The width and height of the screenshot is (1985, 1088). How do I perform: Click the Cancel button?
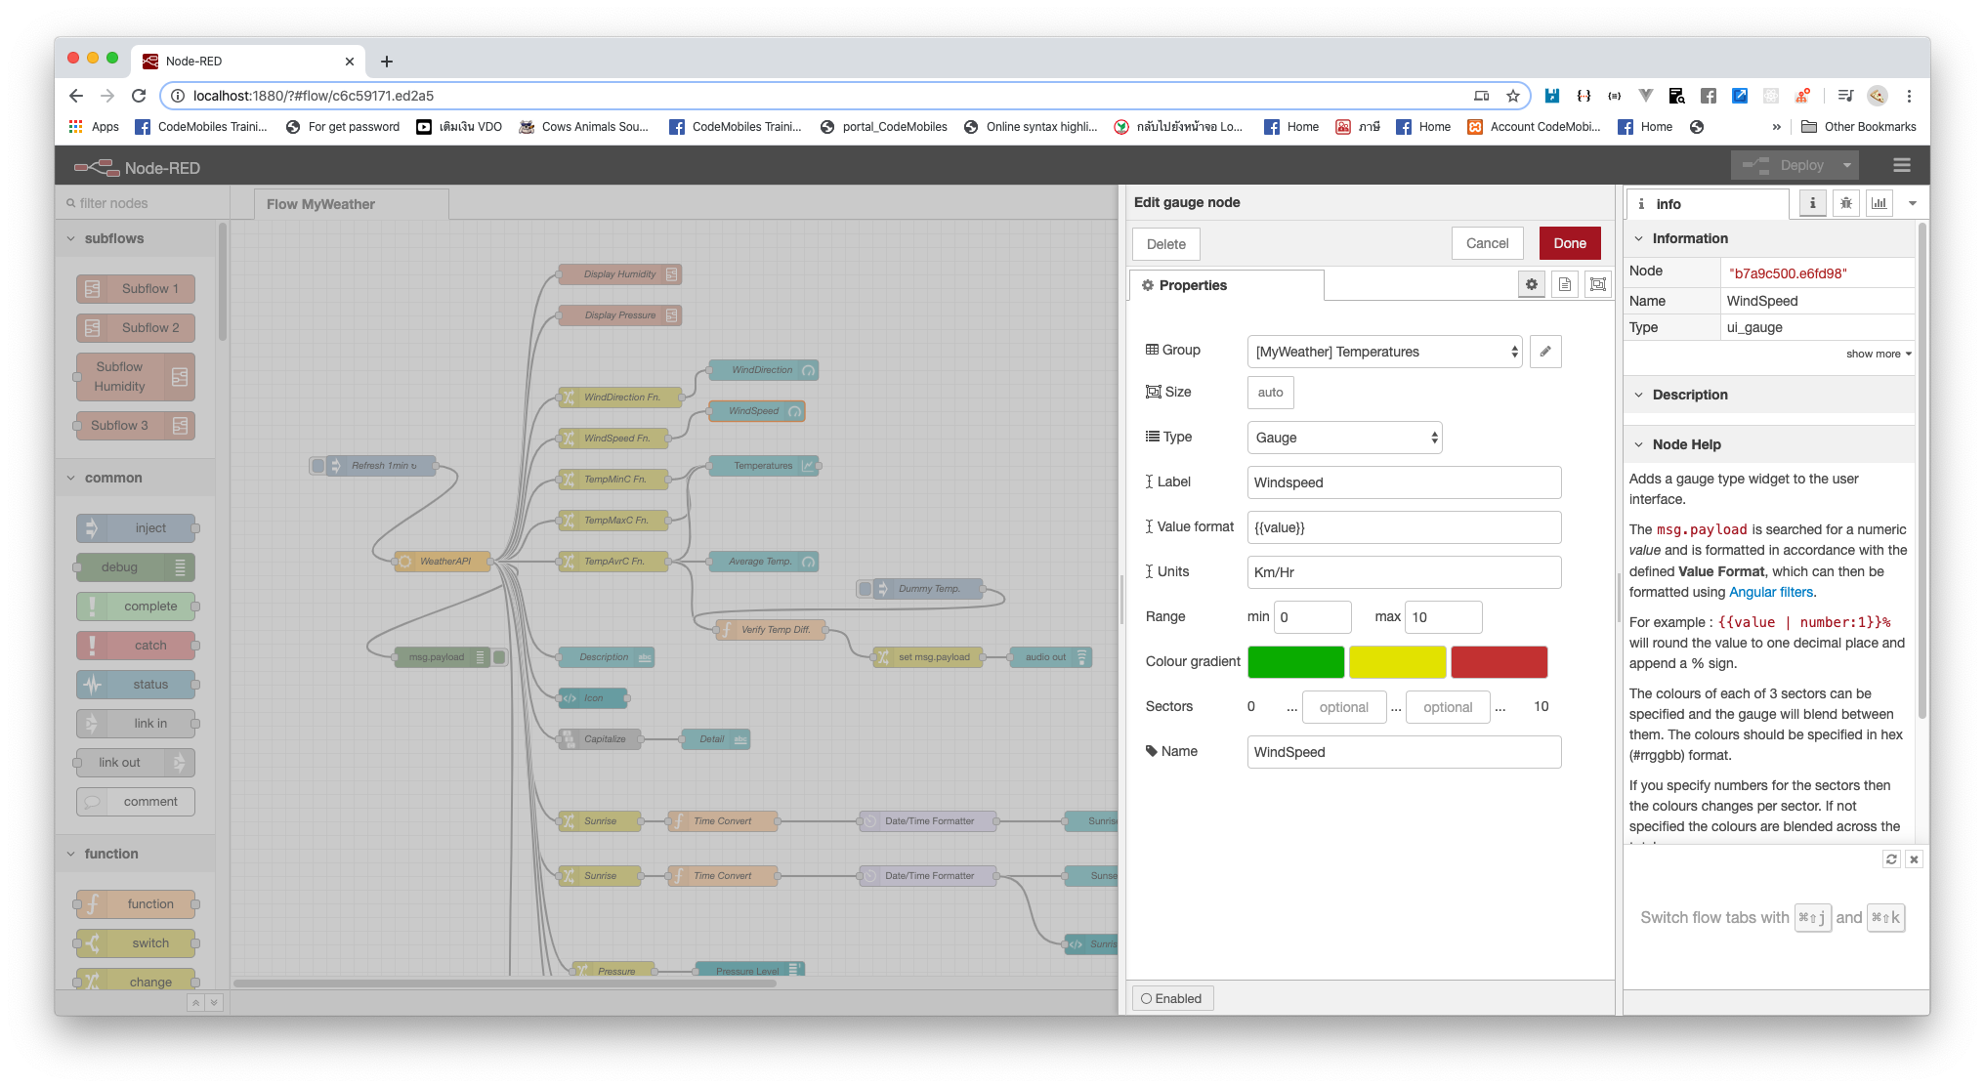[x=1487, y=243]
